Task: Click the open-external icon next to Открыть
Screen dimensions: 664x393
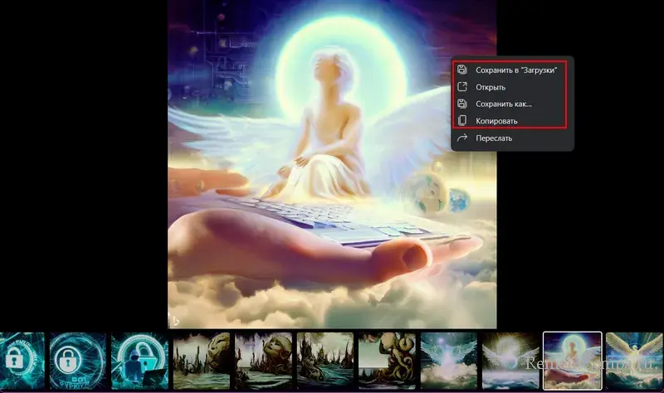Action: coord(462,87)
